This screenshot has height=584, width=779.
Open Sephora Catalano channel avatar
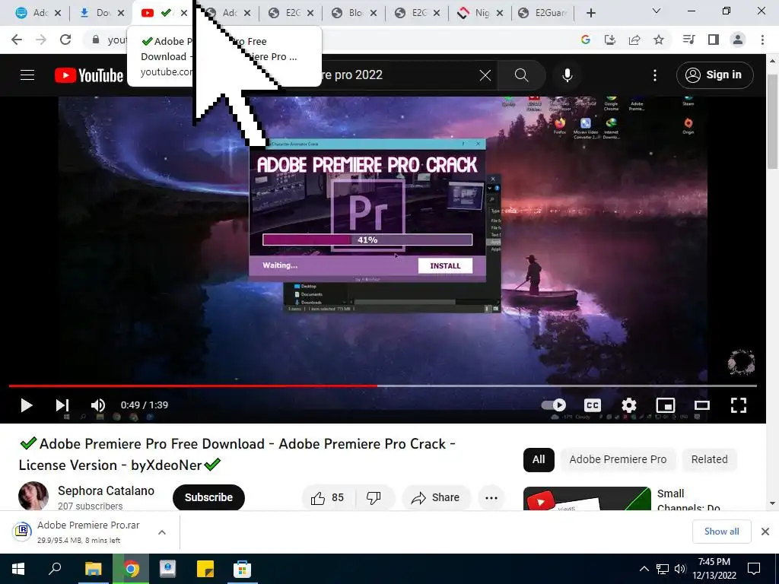point(33,496)
